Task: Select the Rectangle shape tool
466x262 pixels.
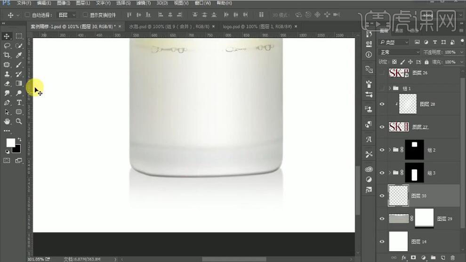Action: 19,112
